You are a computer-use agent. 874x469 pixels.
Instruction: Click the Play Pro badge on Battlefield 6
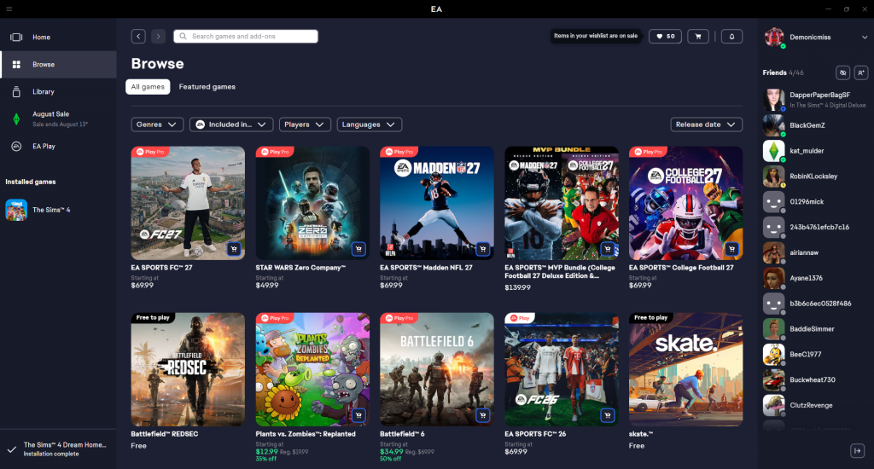pyautogui.click(x=399, y=318)
